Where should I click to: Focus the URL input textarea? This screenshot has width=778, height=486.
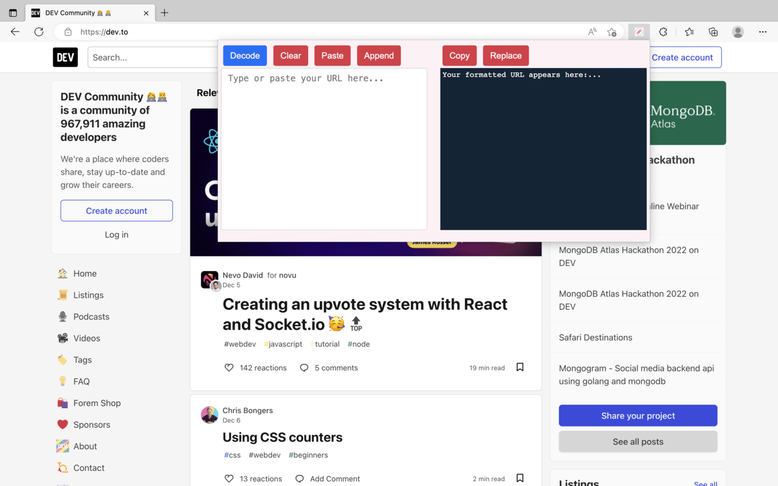click(x=324, y=149)
